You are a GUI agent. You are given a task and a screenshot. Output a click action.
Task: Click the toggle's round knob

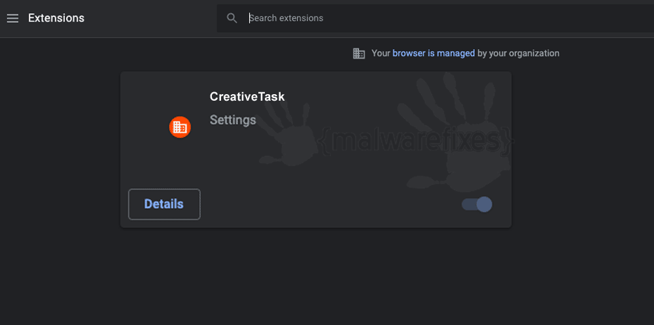pyautogui.click(x=484, y=205)
